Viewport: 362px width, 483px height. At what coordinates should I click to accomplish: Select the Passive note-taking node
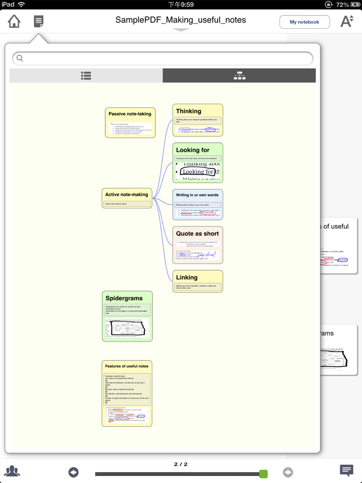[x=130, y=122]
